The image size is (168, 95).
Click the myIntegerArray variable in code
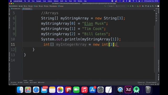tap(71, 44)
